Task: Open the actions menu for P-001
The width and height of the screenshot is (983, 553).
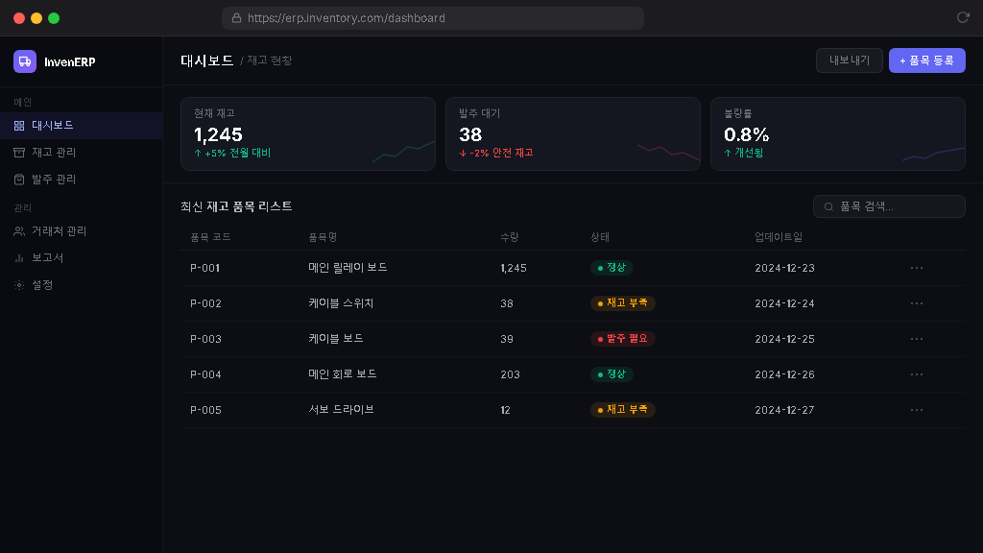Action: [x=916, y=268]
